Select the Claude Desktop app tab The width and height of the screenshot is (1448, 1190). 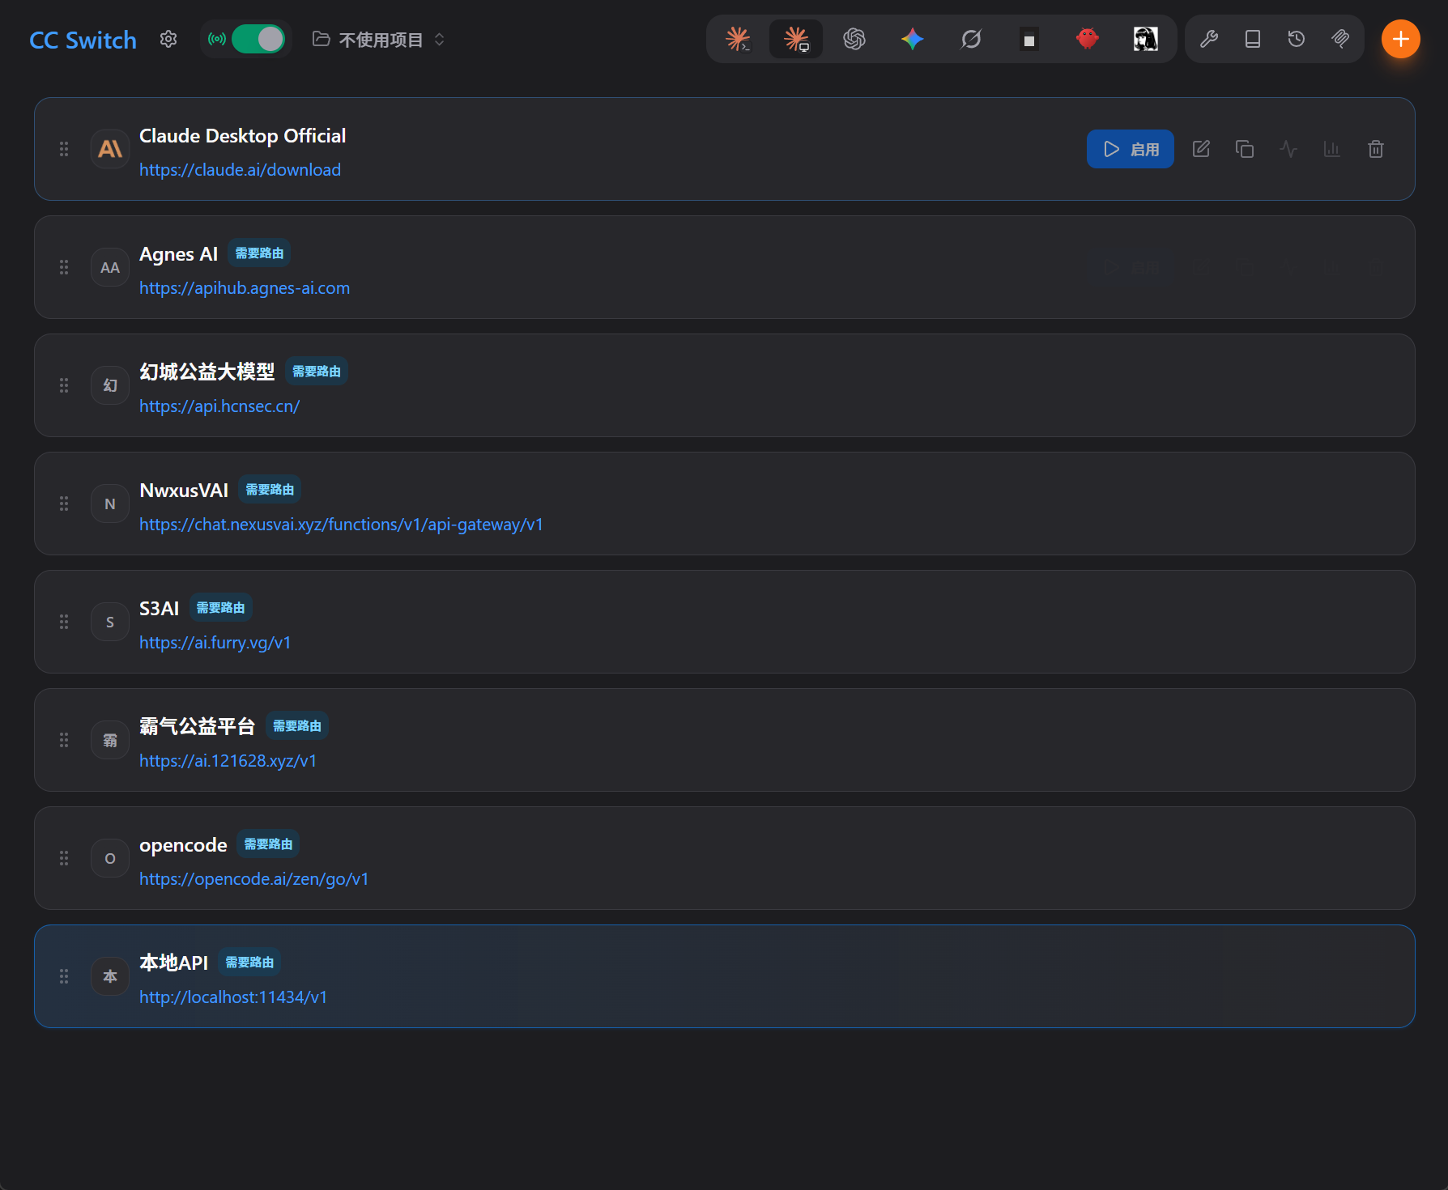(796, 39)
